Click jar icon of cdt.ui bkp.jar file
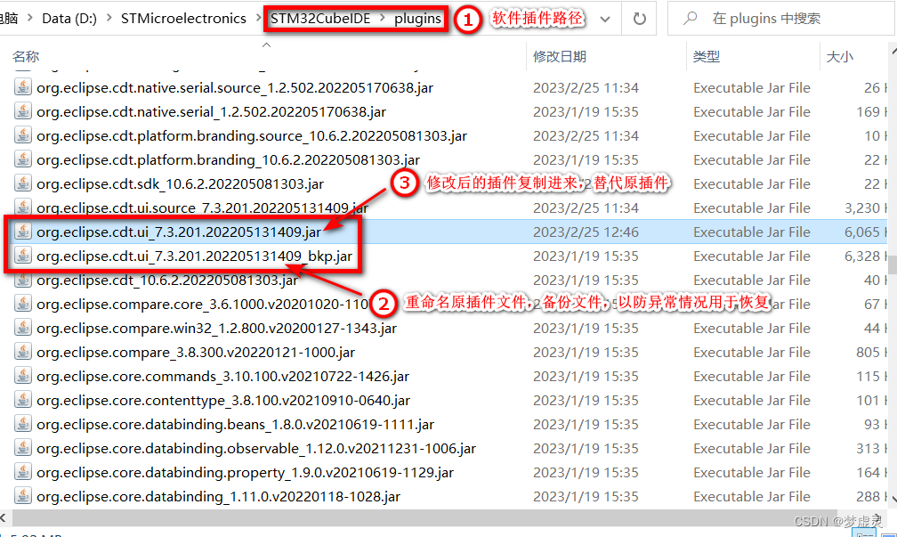 tap(23, 256)
